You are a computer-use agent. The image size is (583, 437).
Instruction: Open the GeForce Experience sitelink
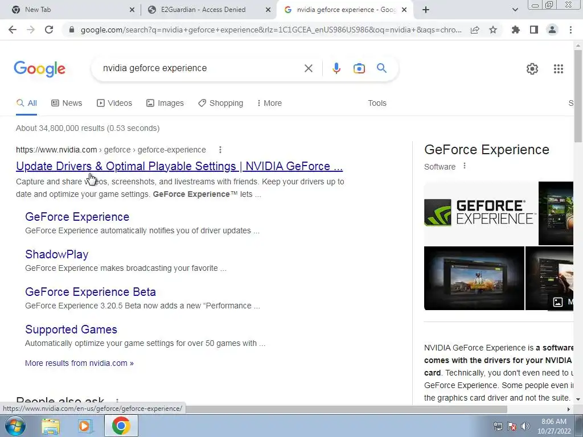point(77,217)
